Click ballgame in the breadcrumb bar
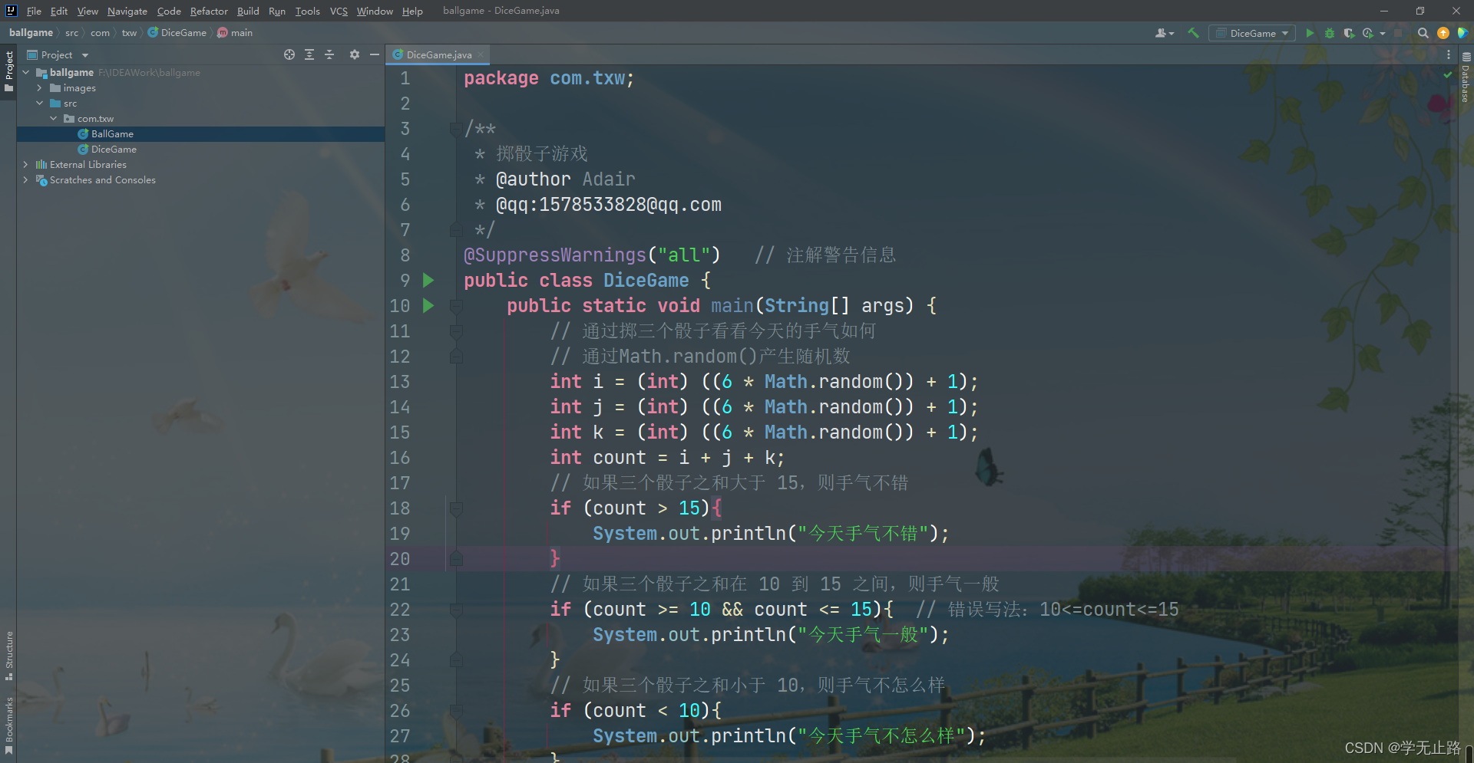This screenshot has width=1474, height=763. [x=31, y=32]
